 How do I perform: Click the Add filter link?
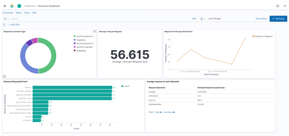pos(14,25)
